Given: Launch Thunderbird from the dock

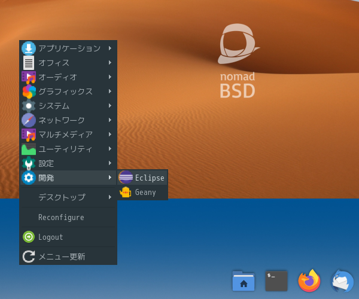Looking at the screenshot, I should click(x=342, y=282).
